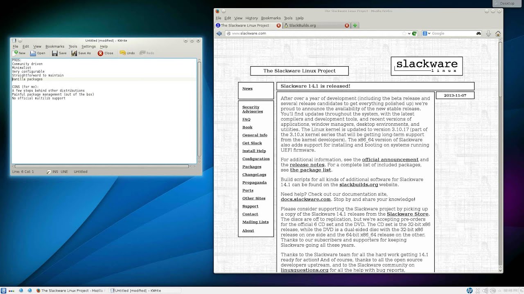Click the KWrite document status icon before INS

pyautogui.click(x=49, y=171)
